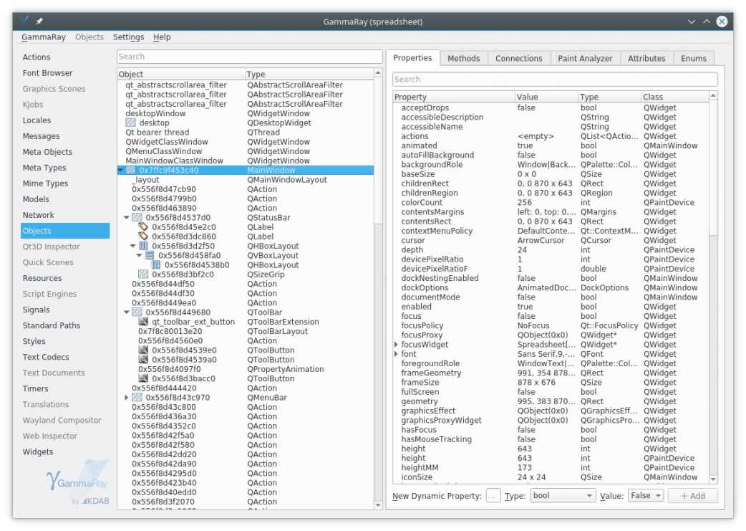Click the QMenuBar icon for 0x556f8d43c970
The height and width of the screenshot is (531, 746).
pos(137,398)
